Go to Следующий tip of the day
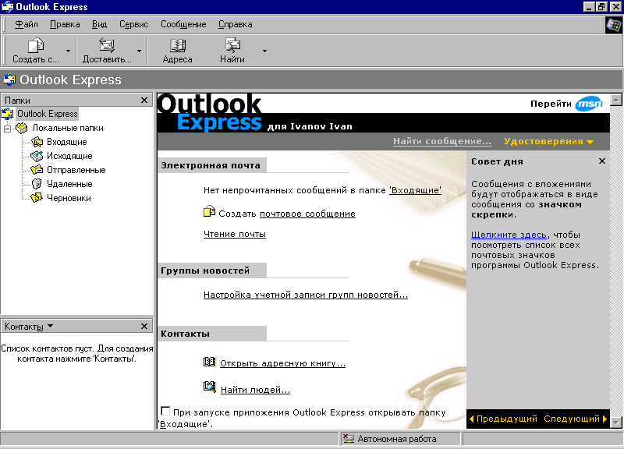The height and width of the screenshot is (449, 624). click(x=576, y=419)
